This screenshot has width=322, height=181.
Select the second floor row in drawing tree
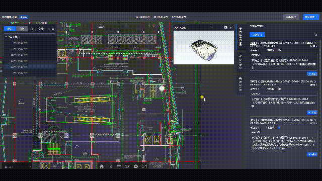(x=30, y=49)
